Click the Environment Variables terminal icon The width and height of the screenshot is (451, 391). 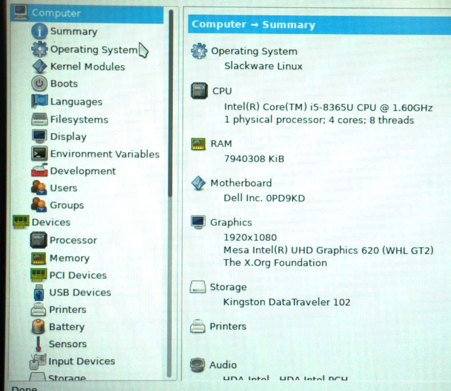(39, 153)
